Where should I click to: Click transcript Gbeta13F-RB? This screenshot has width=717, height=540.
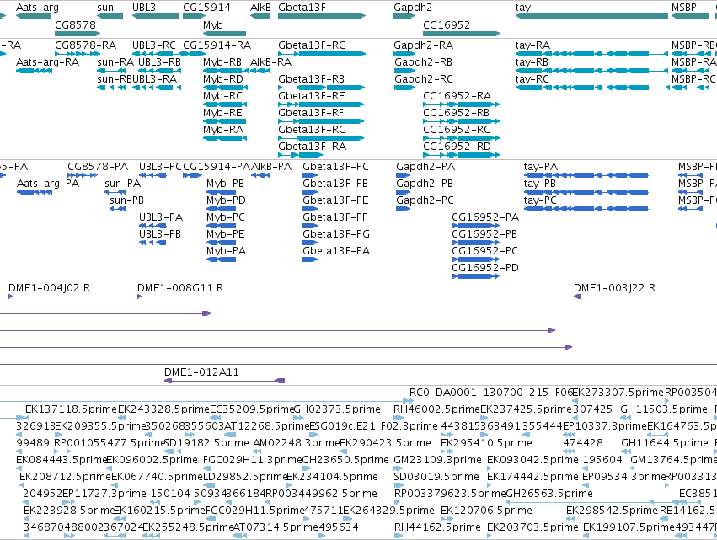(311, 79)
